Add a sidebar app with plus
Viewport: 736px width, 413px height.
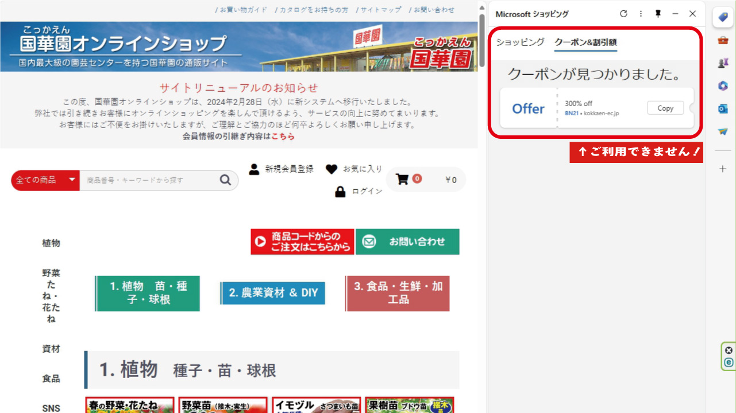click(x=723, y=169)
